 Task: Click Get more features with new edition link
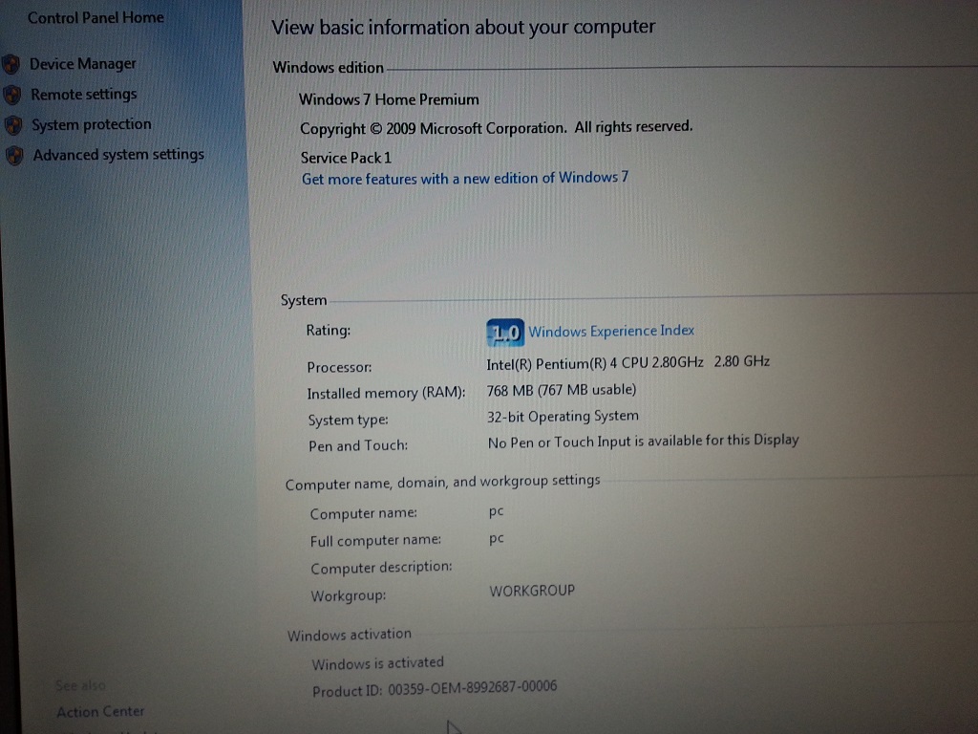465,179
